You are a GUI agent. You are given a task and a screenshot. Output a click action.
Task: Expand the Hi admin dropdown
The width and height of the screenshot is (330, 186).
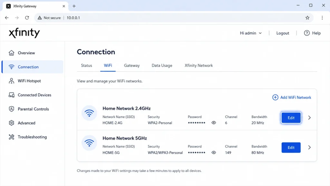251,33
